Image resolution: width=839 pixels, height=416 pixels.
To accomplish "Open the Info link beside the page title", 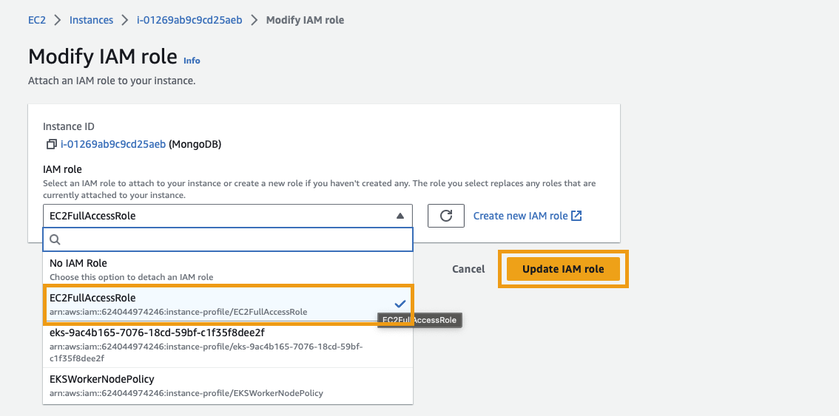I will [192, 61].
